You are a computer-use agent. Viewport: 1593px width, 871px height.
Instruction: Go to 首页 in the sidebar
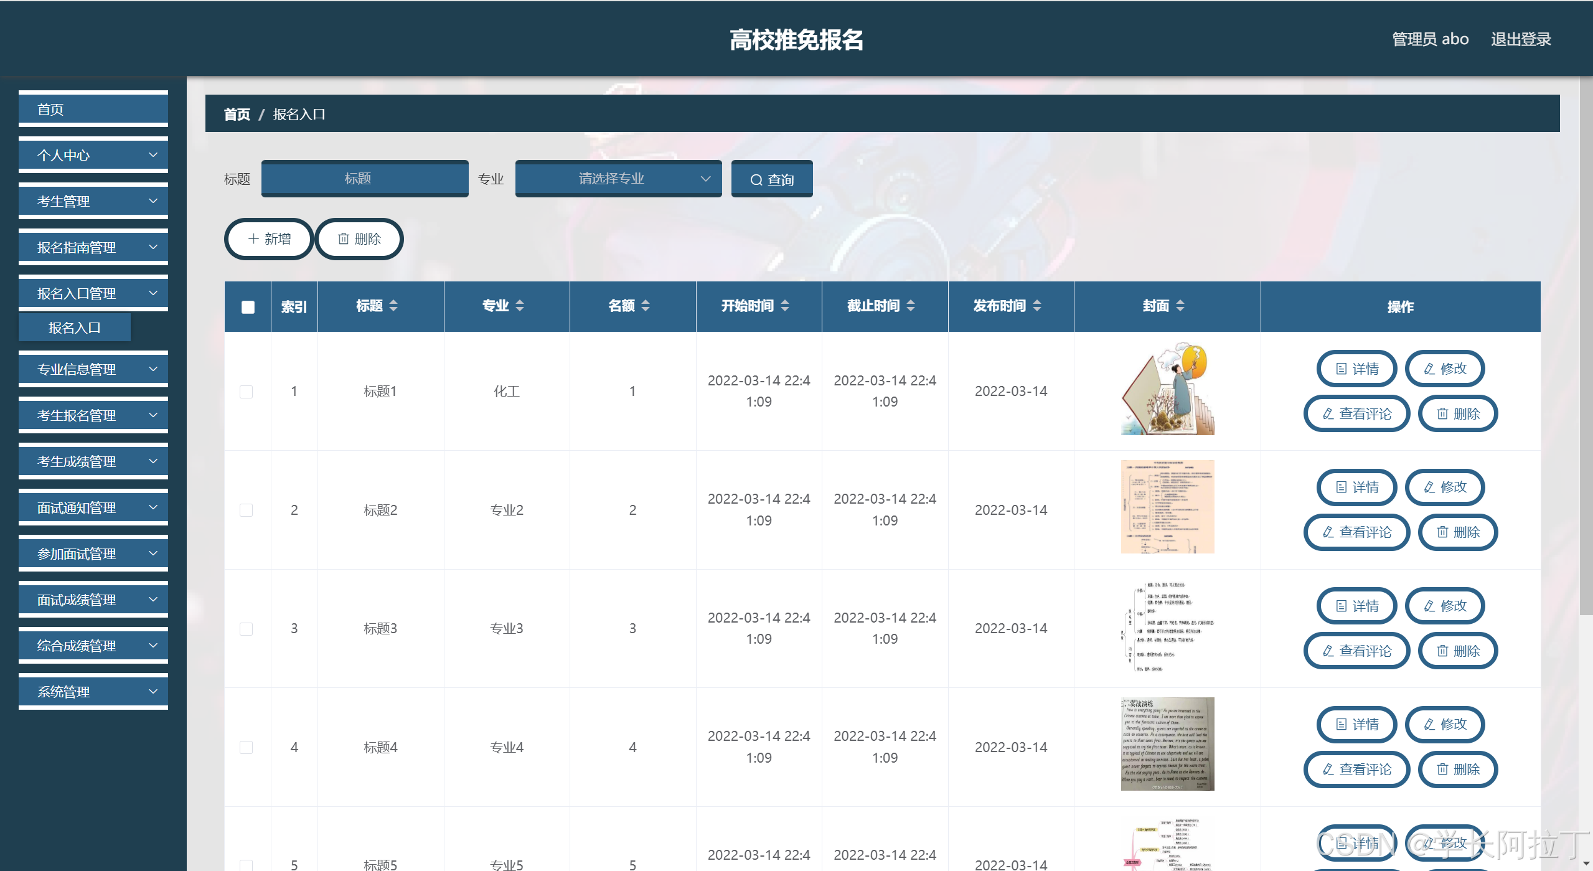[93, 110]
